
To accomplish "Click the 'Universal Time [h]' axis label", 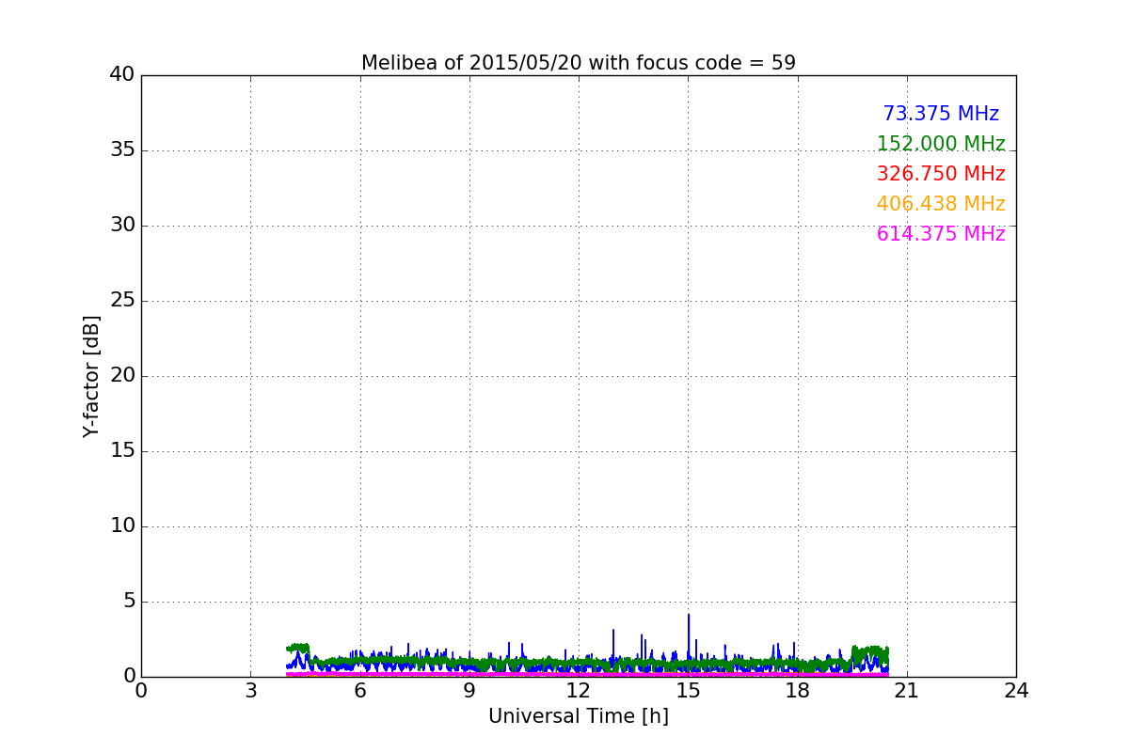I will (x=579, y=716).
